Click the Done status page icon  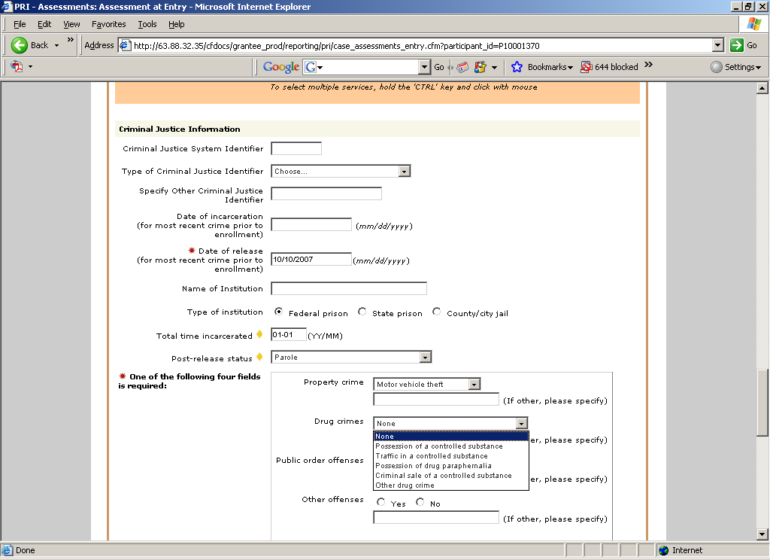click(x=7, y=550)
